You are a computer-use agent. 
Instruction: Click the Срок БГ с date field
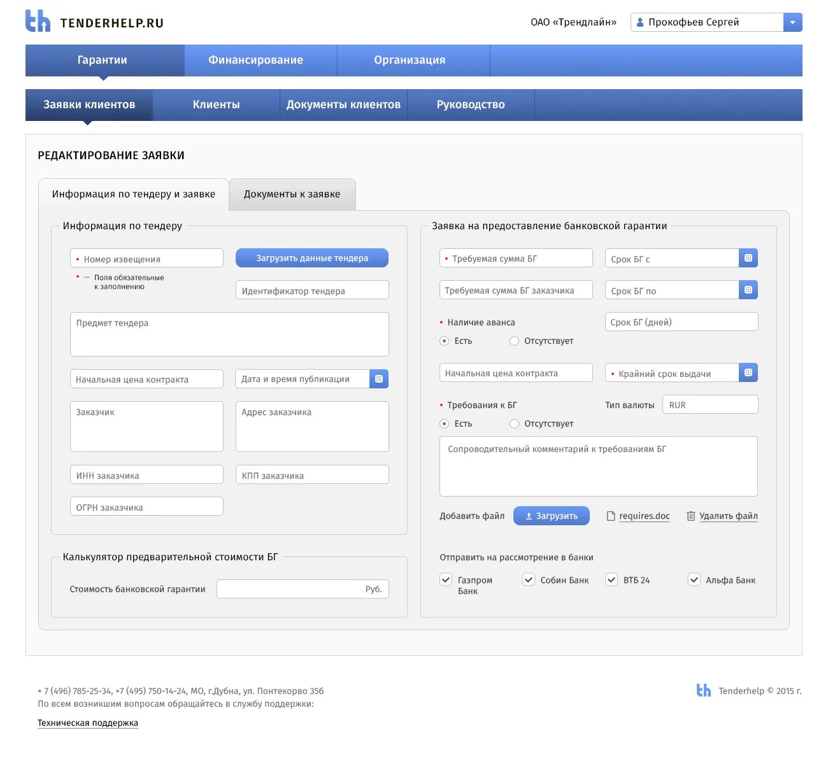point(672,258)
